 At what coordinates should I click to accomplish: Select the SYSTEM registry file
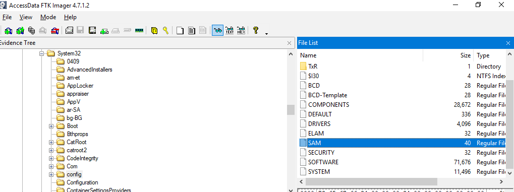[319, 172]
